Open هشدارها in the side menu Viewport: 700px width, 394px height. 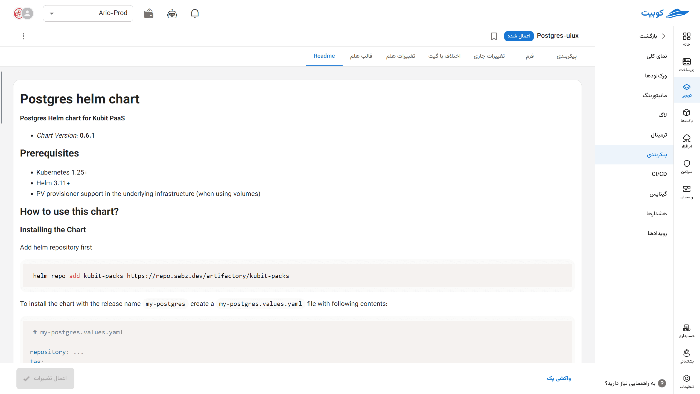click(634, 214)
